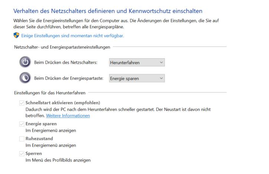Enable the Ruhezustand checkbox
This screenshot has width=269, height=174.
(22, 138)
